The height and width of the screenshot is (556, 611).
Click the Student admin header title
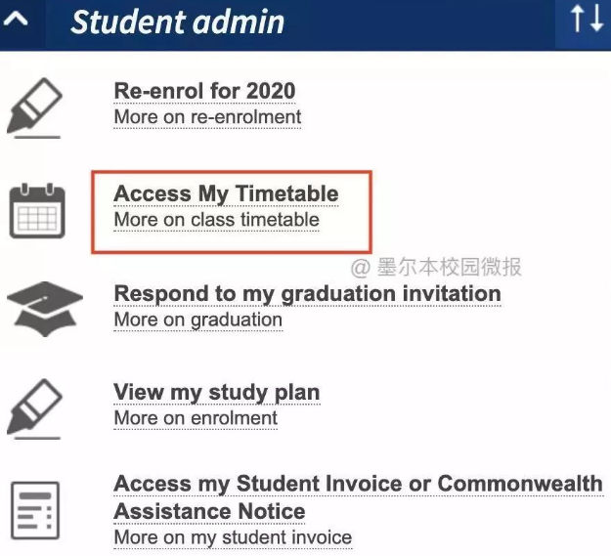(178, 21)
